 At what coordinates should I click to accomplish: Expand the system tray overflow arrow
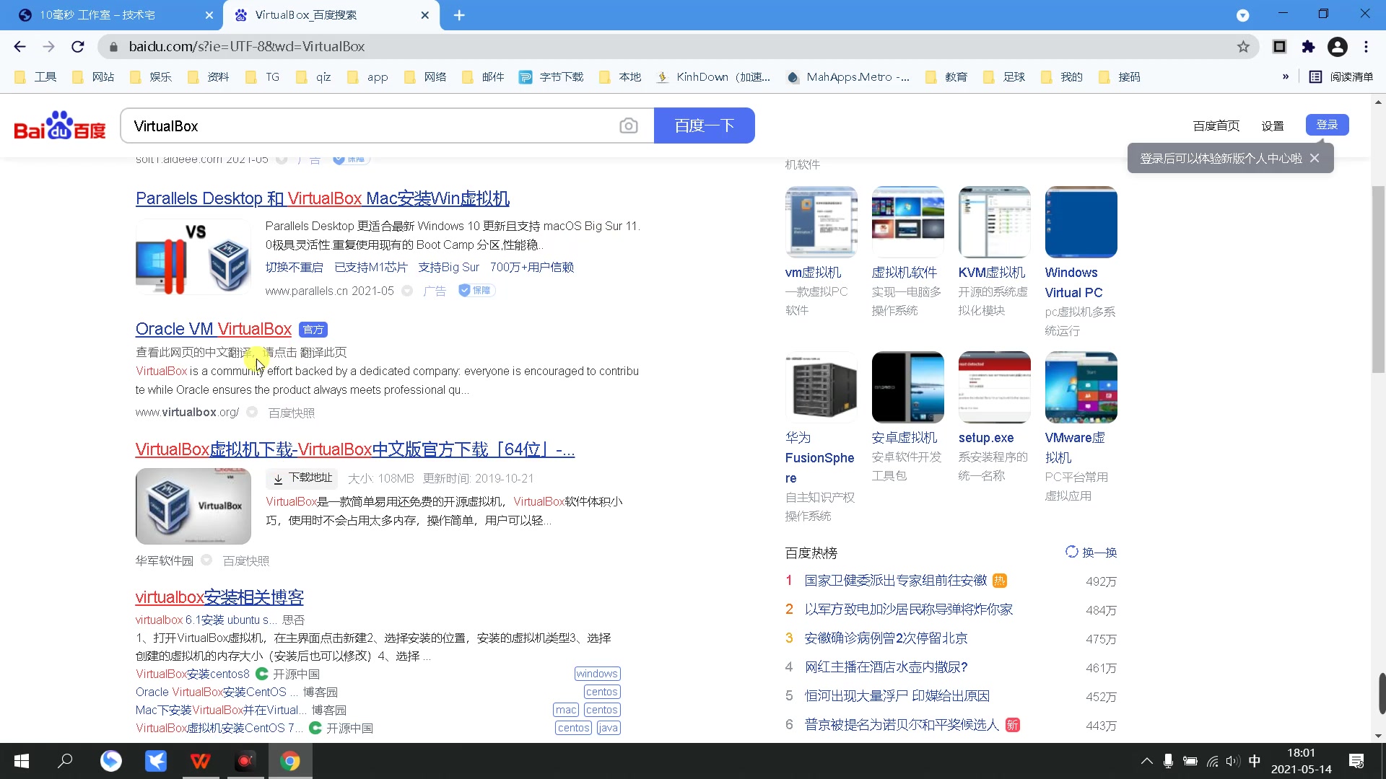pos(1146,760)
